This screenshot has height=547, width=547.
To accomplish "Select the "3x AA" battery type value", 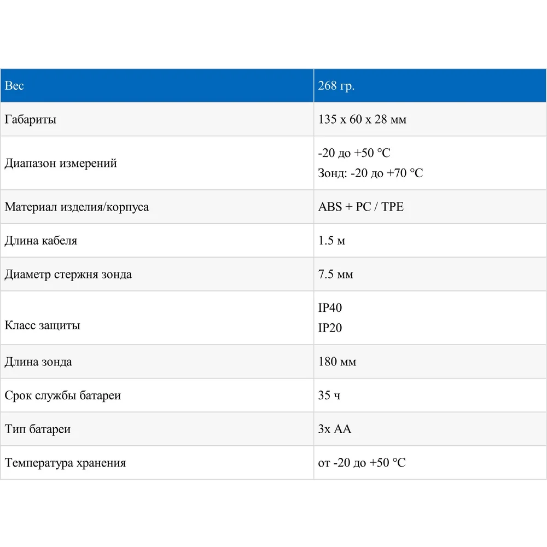I will click(335, 429).
